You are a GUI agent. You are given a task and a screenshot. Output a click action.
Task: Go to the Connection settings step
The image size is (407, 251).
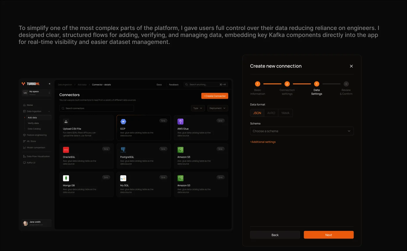point(287,88)
